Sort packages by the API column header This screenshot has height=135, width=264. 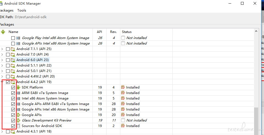[99, 32]
